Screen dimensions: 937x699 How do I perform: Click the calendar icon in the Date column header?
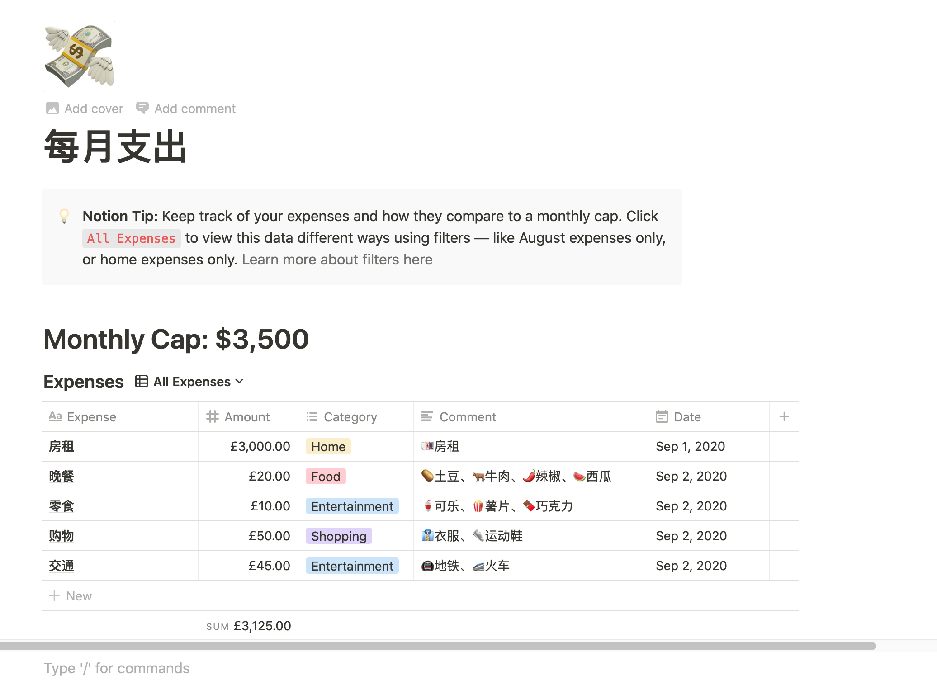pos(662,416)
